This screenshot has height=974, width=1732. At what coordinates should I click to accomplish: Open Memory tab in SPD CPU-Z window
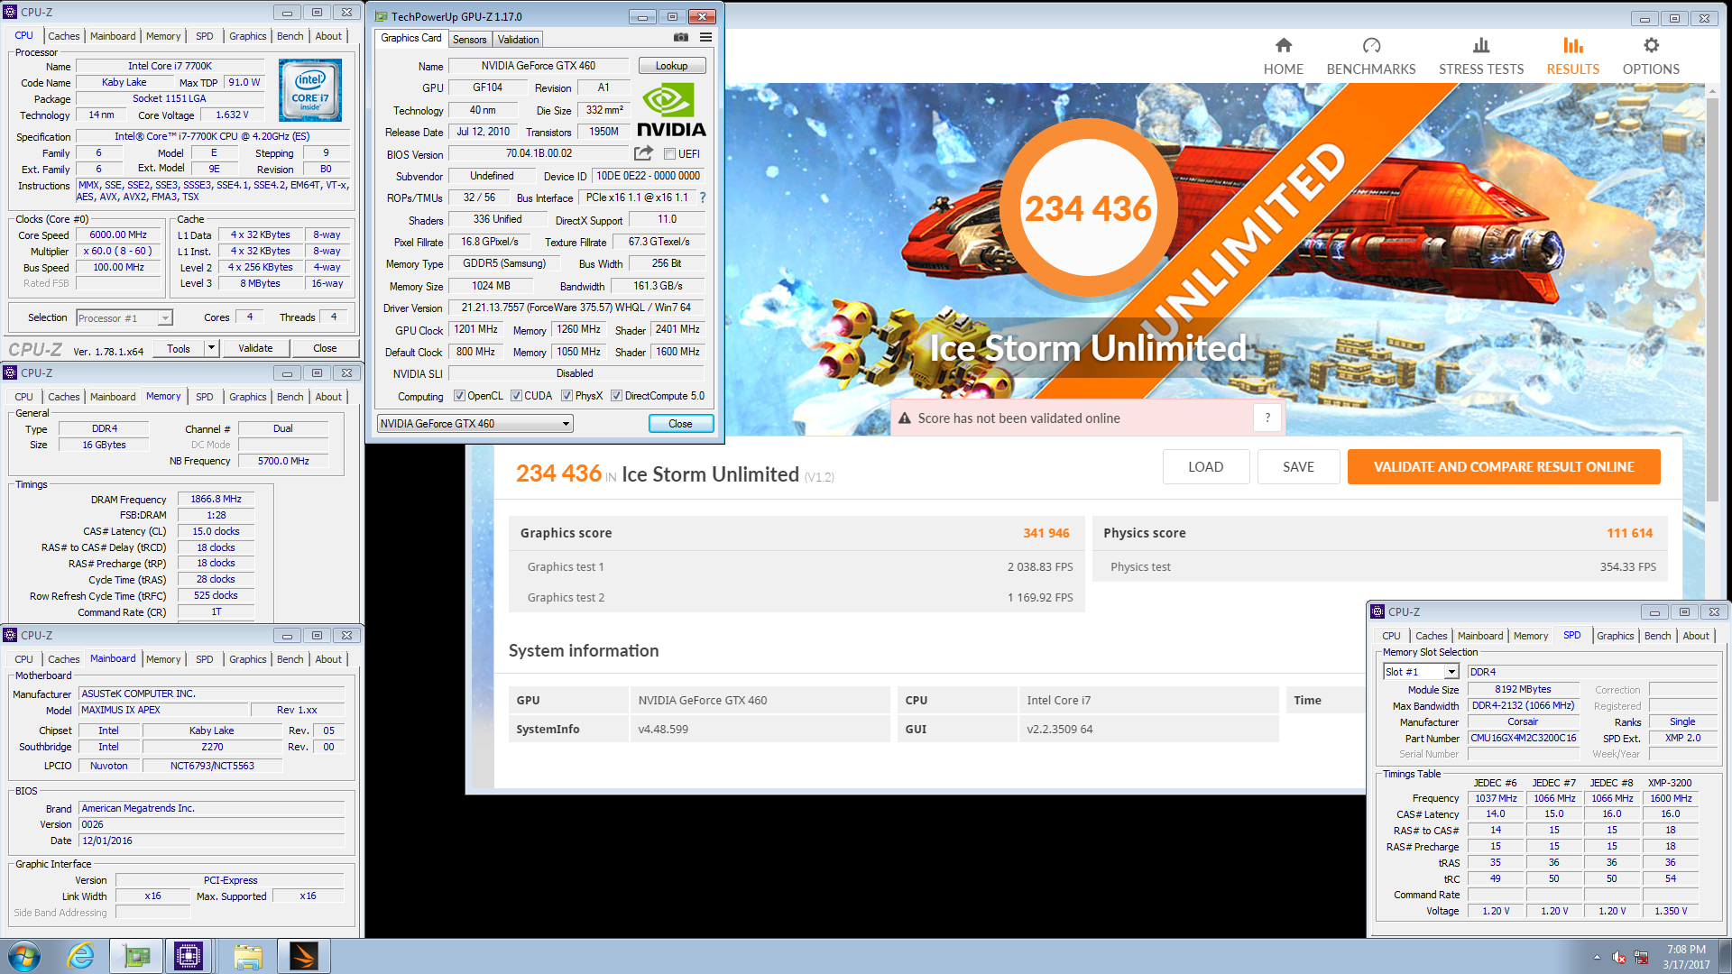[1530, 636]
